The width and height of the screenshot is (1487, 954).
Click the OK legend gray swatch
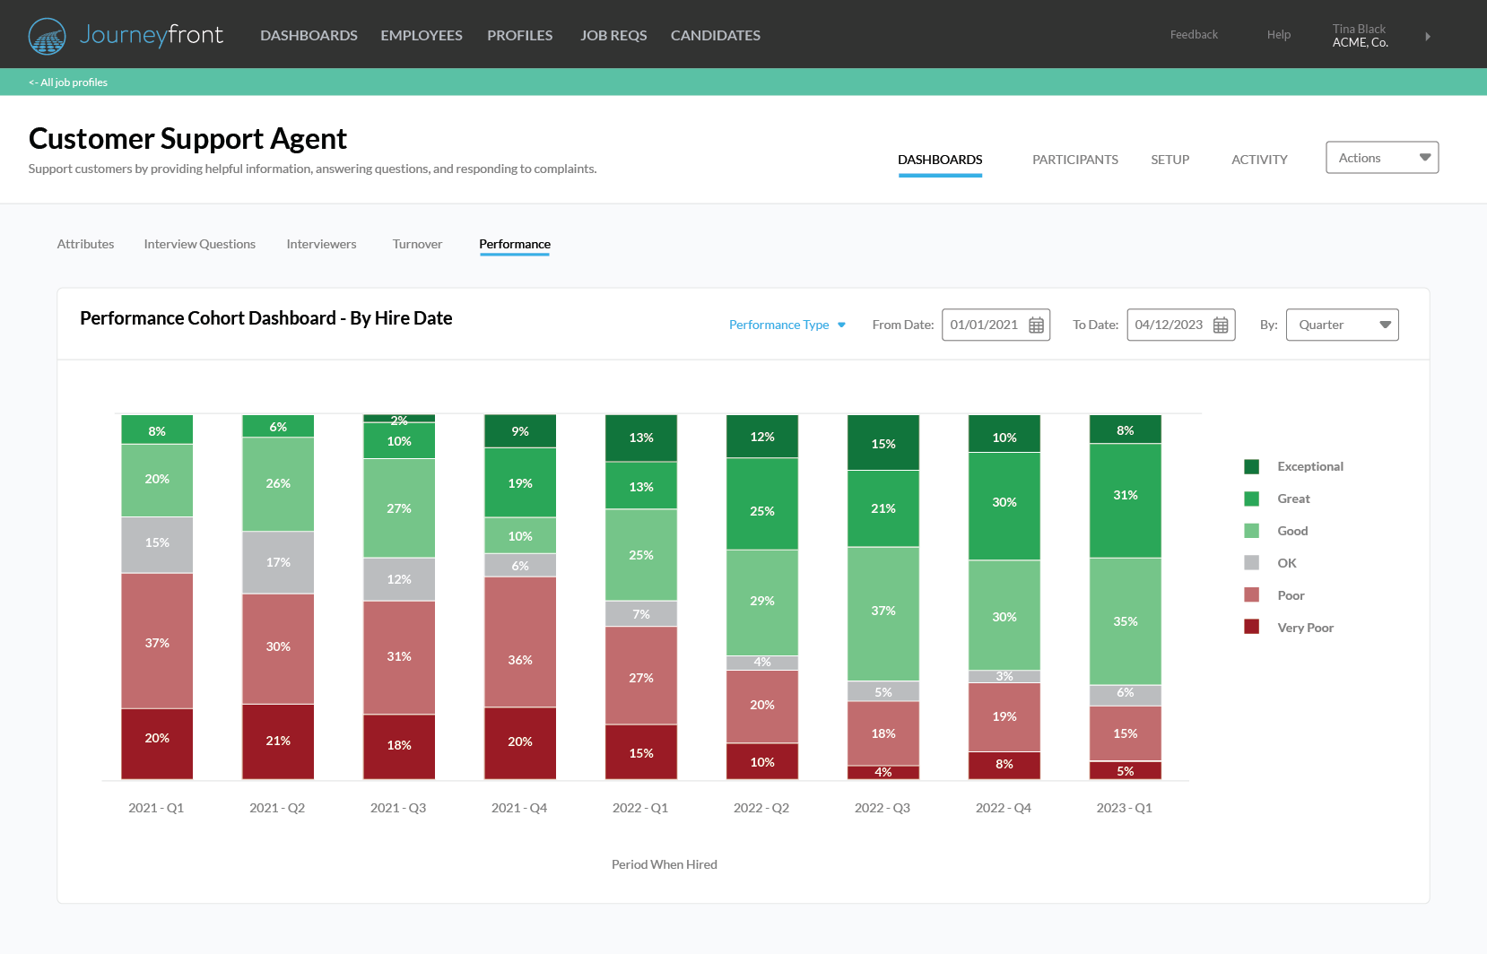[1251, 564]
